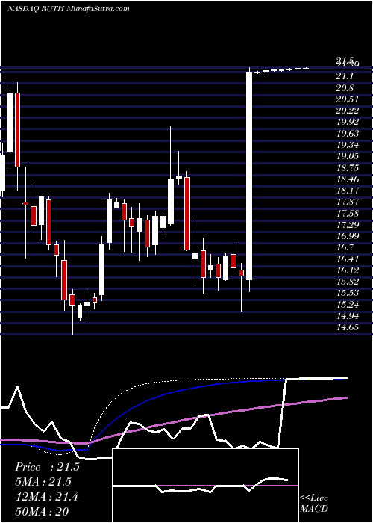Select the 14.94 price level label
Image resolution: width=373 pixels, height=523 pixels.
(348, 316)
